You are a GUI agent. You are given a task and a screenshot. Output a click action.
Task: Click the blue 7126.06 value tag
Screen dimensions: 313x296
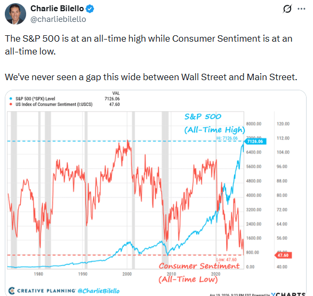tap(255, 142)
